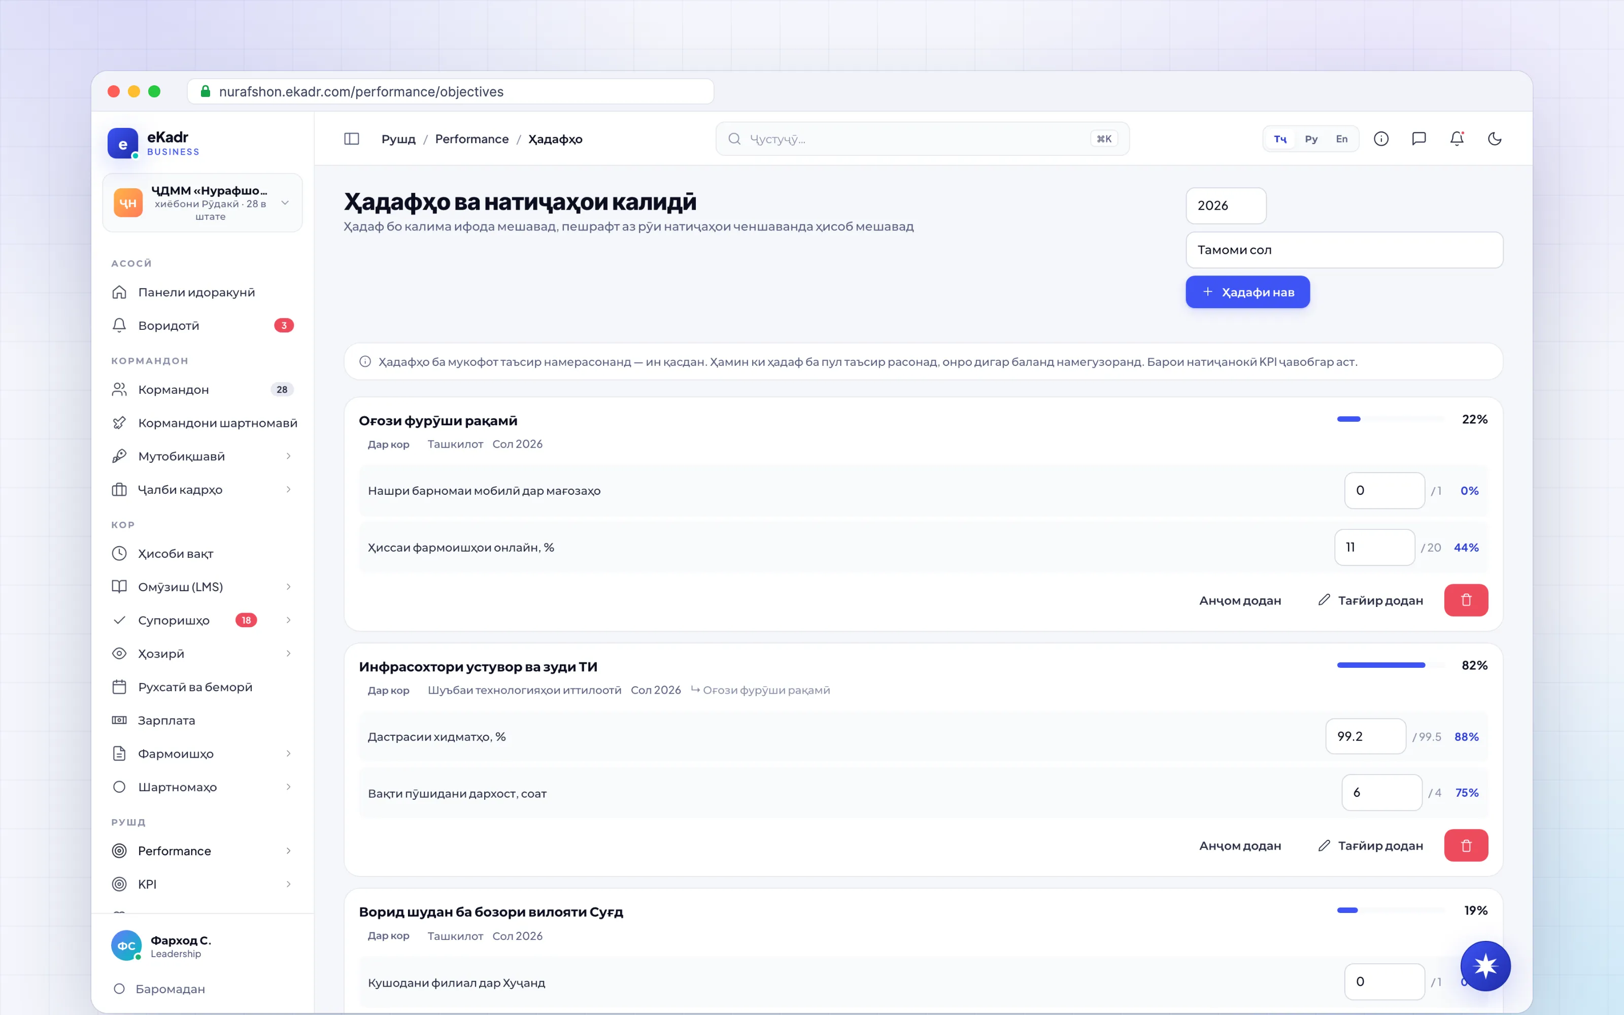Open the info circle icon in header

pos(1381,139)
